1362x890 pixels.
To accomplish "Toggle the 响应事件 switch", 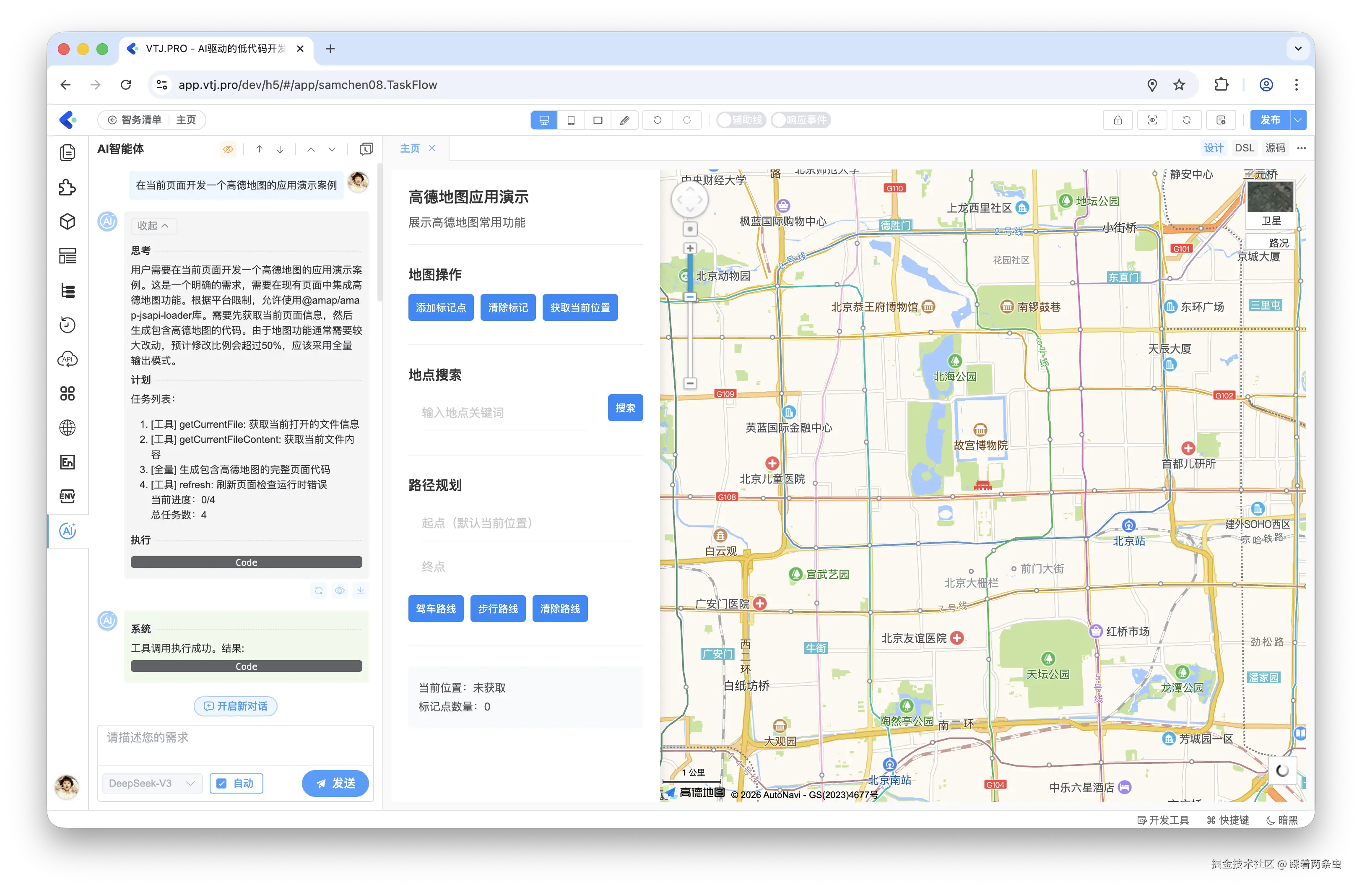I will coord(800,120).
